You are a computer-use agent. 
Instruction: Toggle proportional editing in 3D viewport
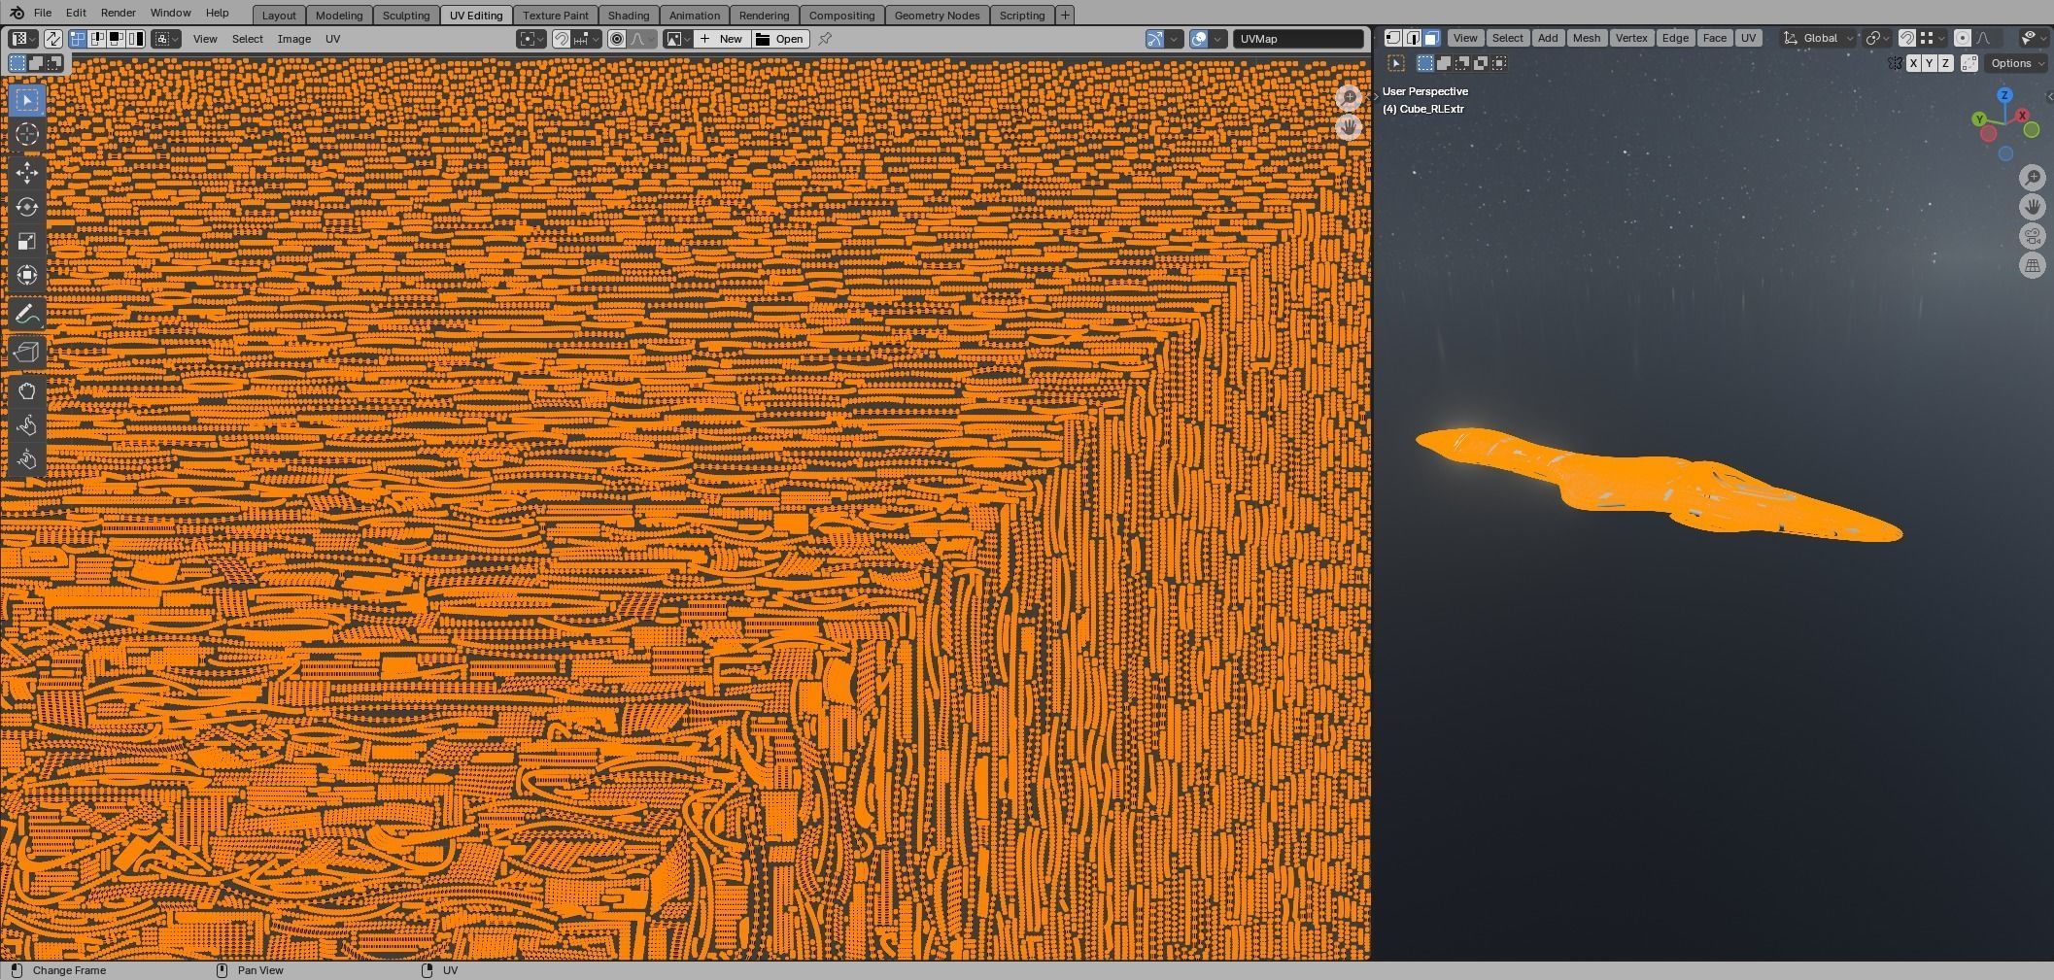click(x=1963, y=38)
